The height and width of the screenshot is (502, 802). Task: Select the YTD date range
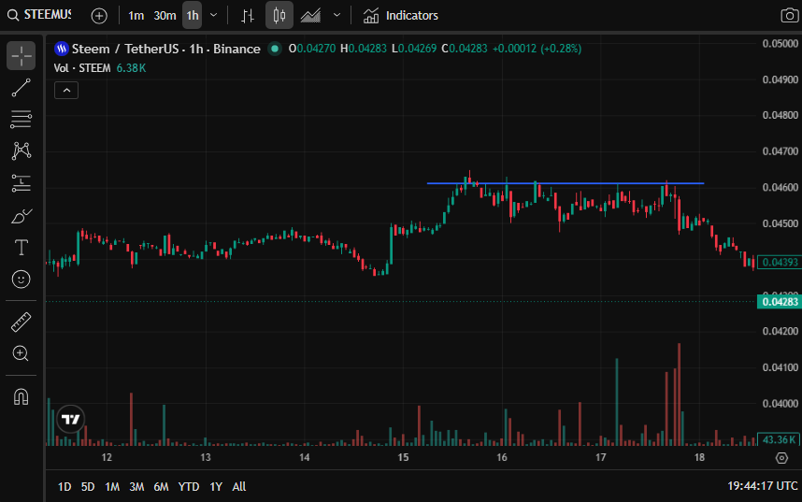(x=189, y=487)
